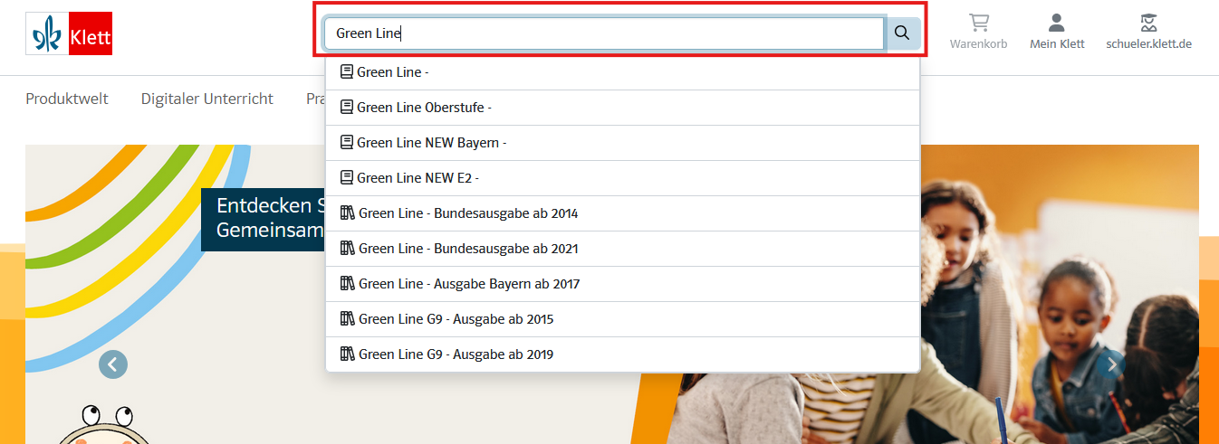
Task: Click the Entdecken Sie banner headline
Action: click(x=264, y=219)
